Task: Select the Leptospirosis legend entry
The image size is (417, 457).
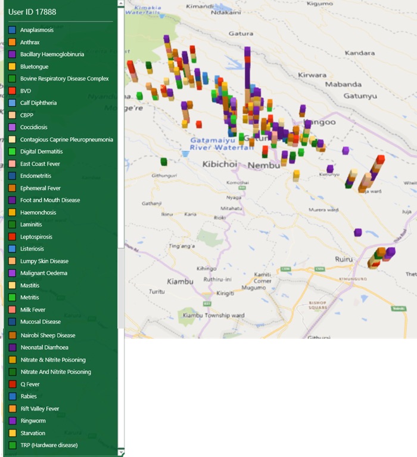Action: 30,236
